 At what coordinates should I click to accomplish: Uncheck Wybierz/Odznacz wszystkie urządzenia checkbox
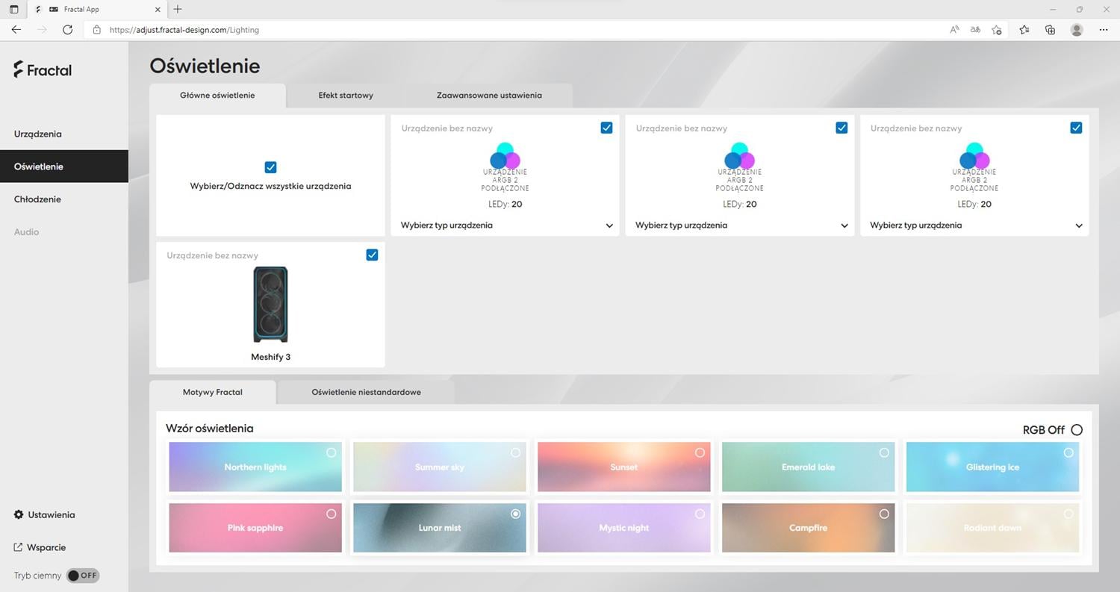[270, 167]
